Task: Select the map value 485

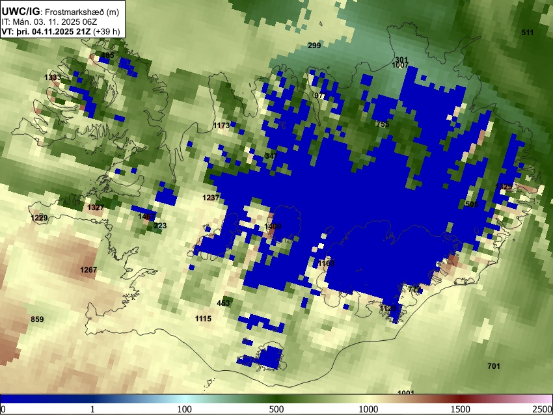Action: point(107,55)
